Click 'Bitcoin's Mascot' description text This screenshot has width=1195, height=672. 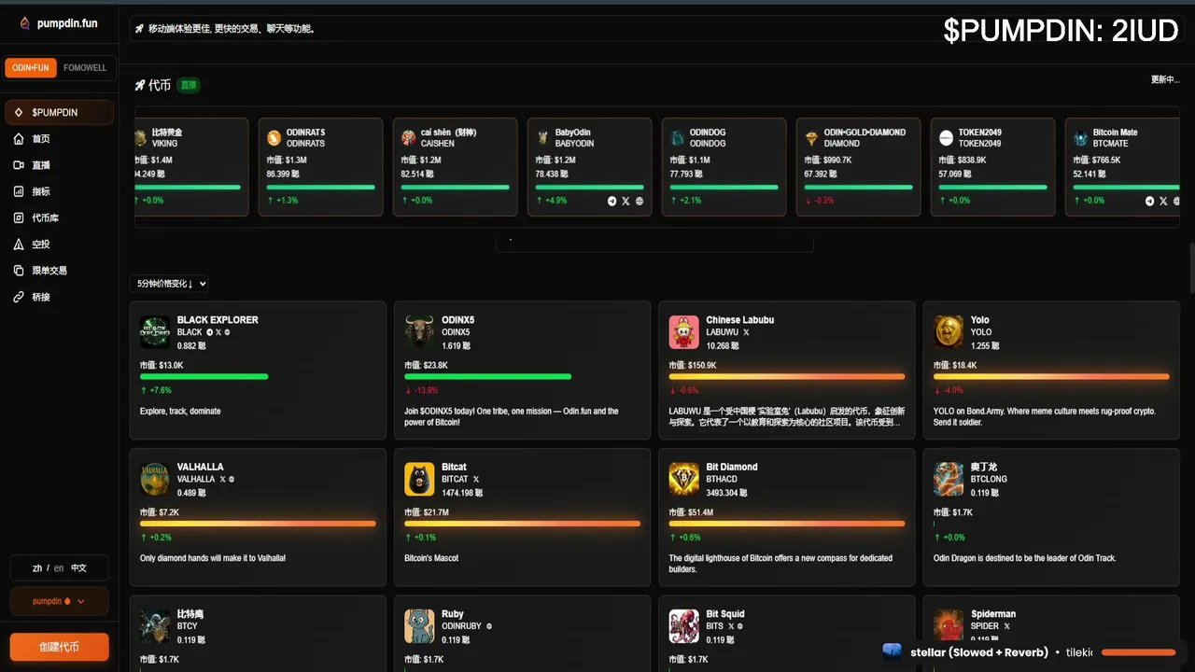[431, 558]
